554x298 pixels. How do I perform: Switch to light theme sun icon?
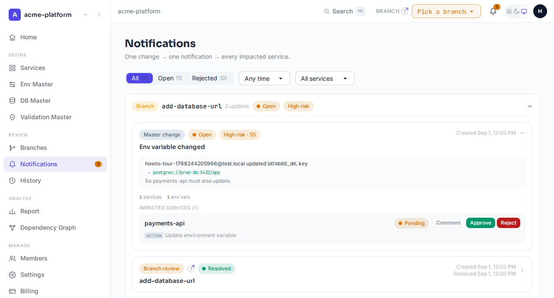point(509,11)
